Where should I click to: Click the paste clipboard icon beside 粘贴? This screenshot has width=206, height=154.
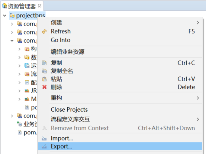pos(44,79)
